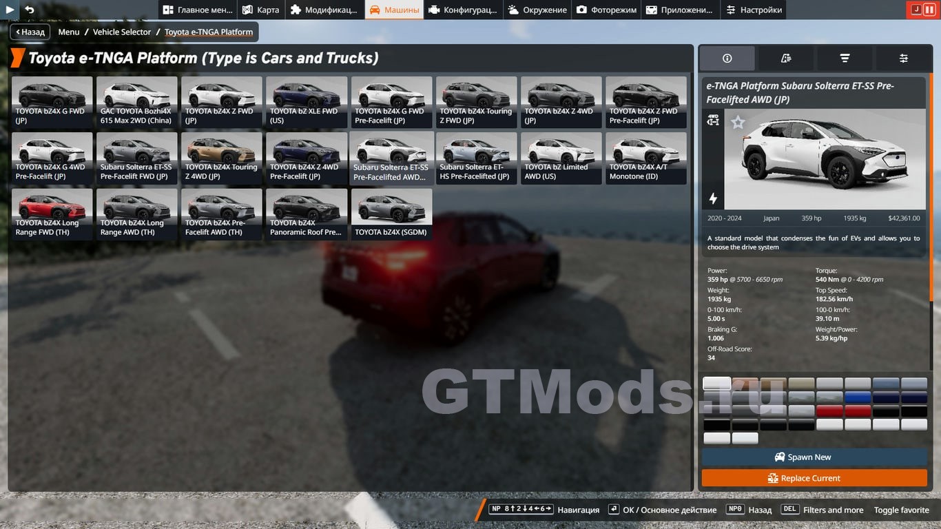Viewport: 941px width, 529px height.
Task: Click Spawn New button
Action: (814, 457)
